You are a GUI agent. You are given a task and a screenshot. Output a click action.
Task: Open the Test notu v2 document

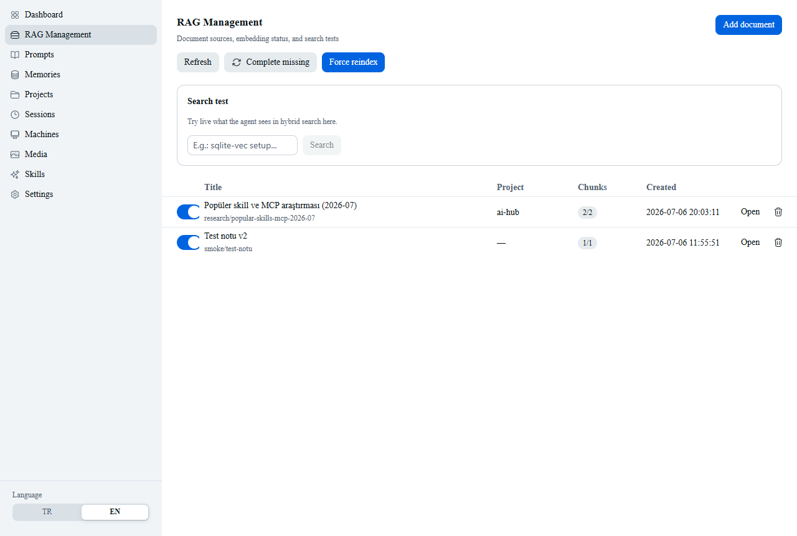(x=750, y=242)
